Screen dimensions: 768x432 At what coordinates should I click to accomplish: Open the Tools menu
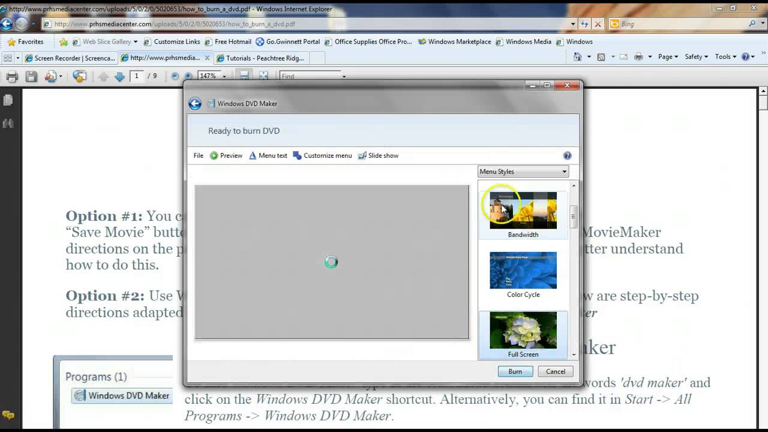pyautogui.click(x=725, y=56)
